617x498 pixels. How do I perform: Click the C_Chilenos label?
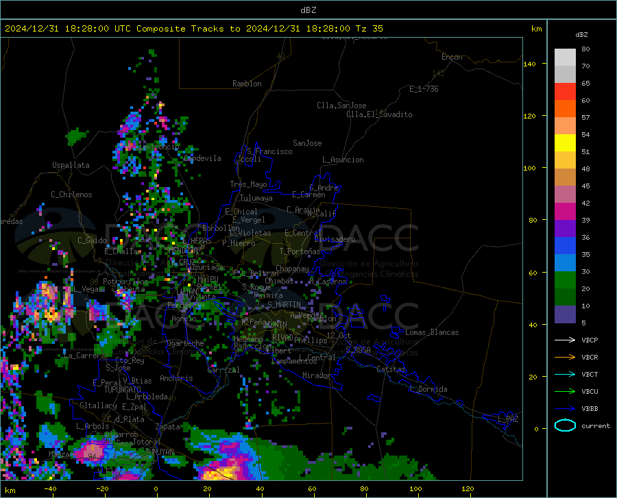[x=71, y=195]
